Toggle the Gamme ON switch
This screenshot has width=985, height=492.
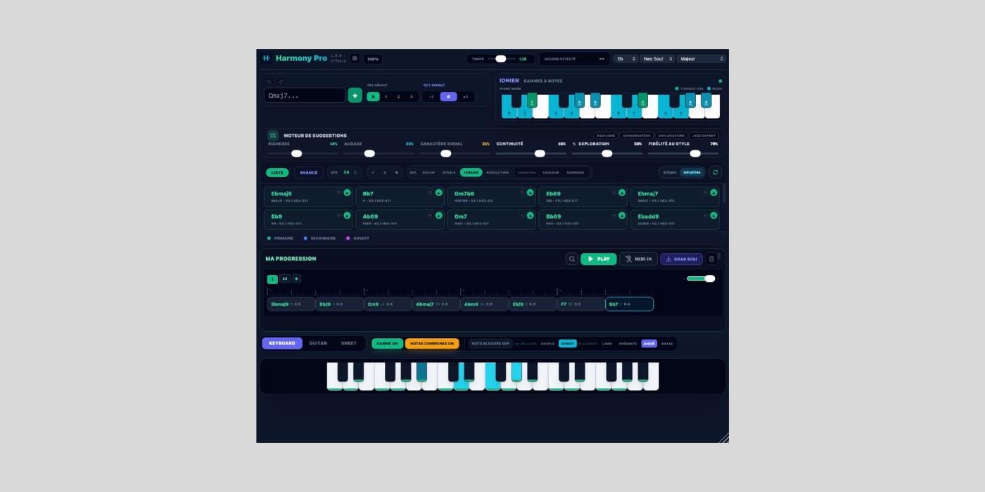pos(388,344)
